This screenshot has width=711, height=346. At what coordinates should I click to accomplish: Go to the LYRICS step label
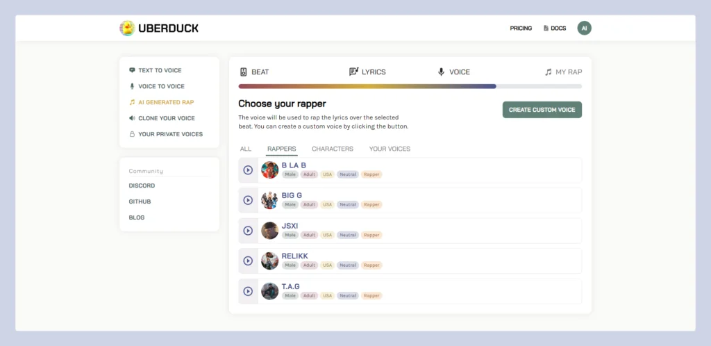pos(374,72)
